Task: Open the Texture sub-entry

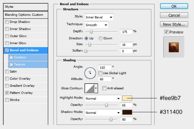Action: (x=28, y=64)
